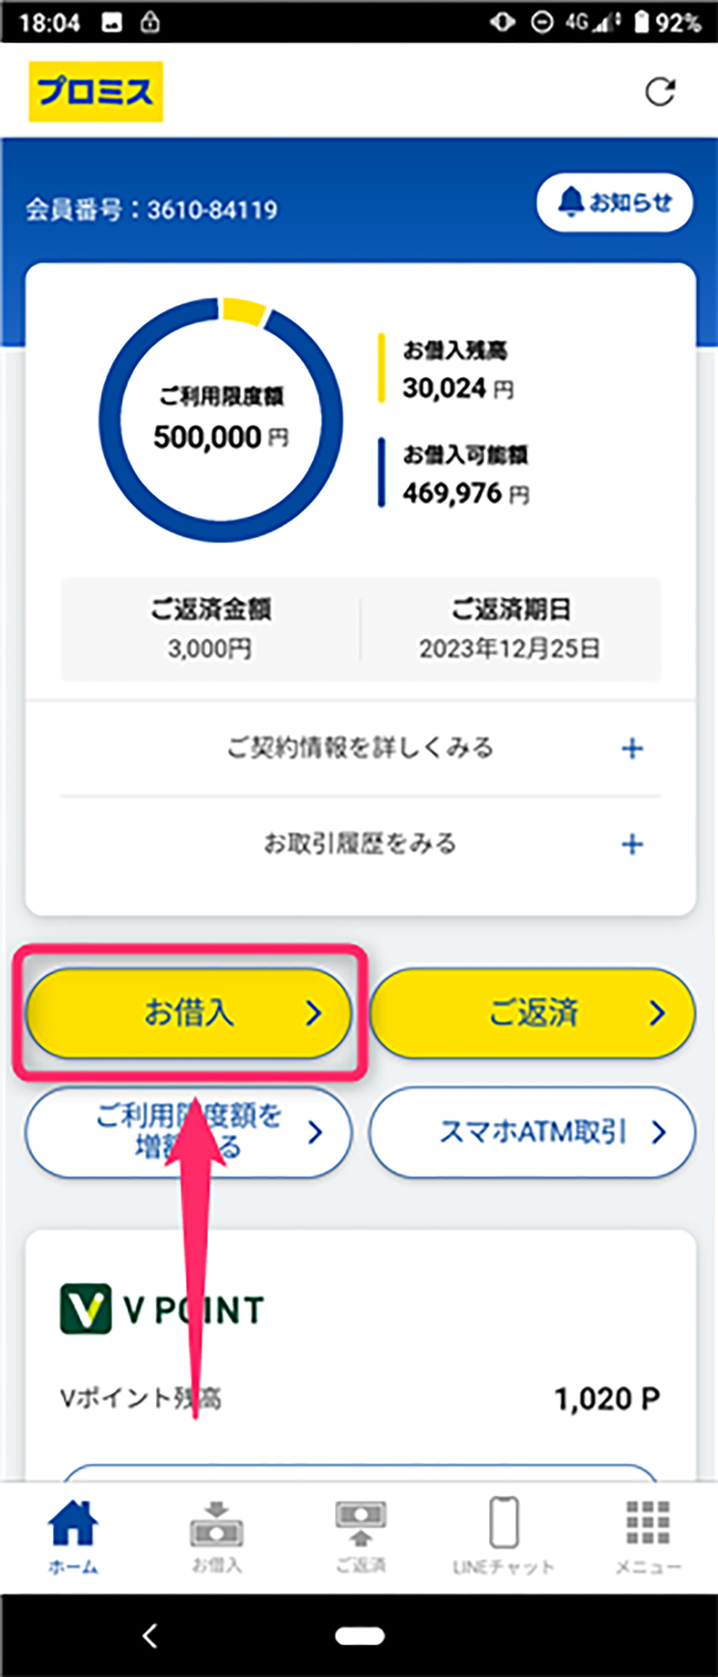Screen dimensions: 718x1677
Task: Tap the ご返済期日 date box
Action: (x=509, y=630)
